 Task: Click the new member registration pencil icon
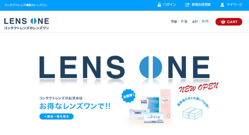coord(187,5)
